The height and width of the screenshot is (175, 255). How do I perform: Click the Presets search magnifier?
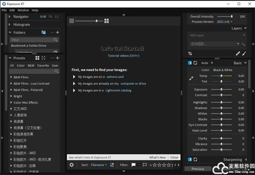(x=57, y=71)
